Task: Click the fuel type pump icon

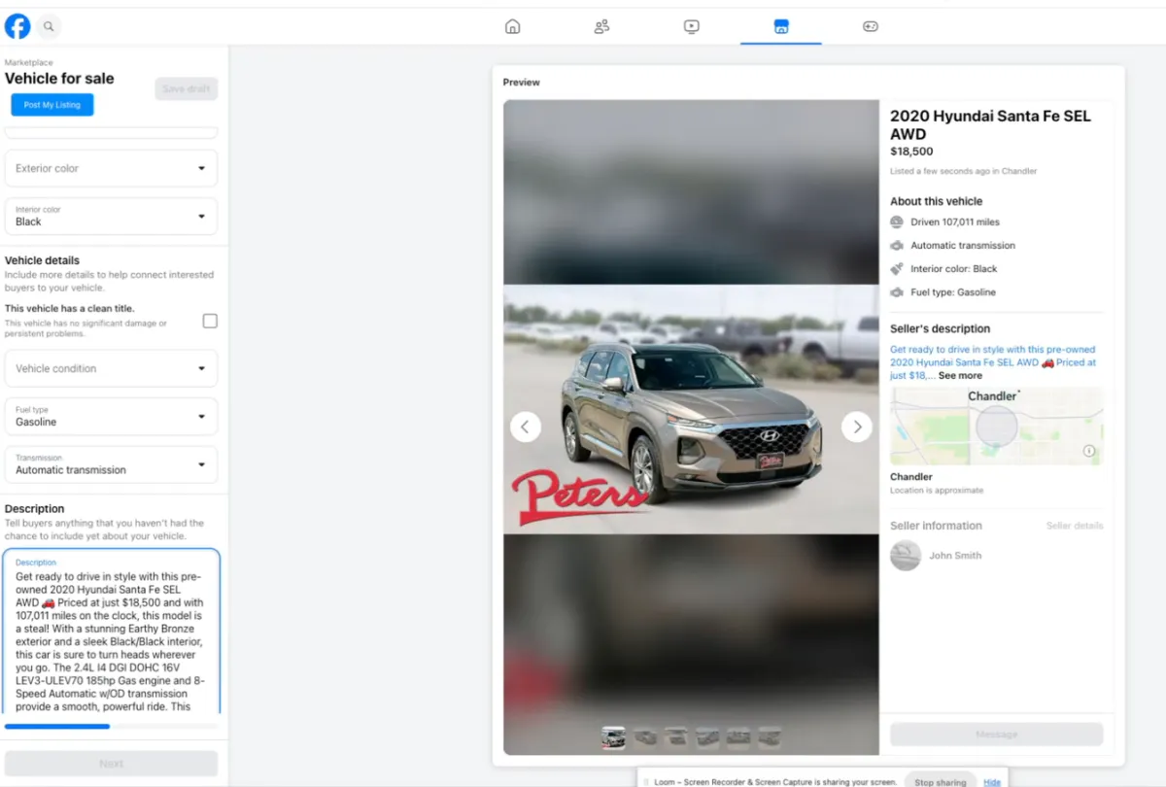Action: tap(897, 292)
